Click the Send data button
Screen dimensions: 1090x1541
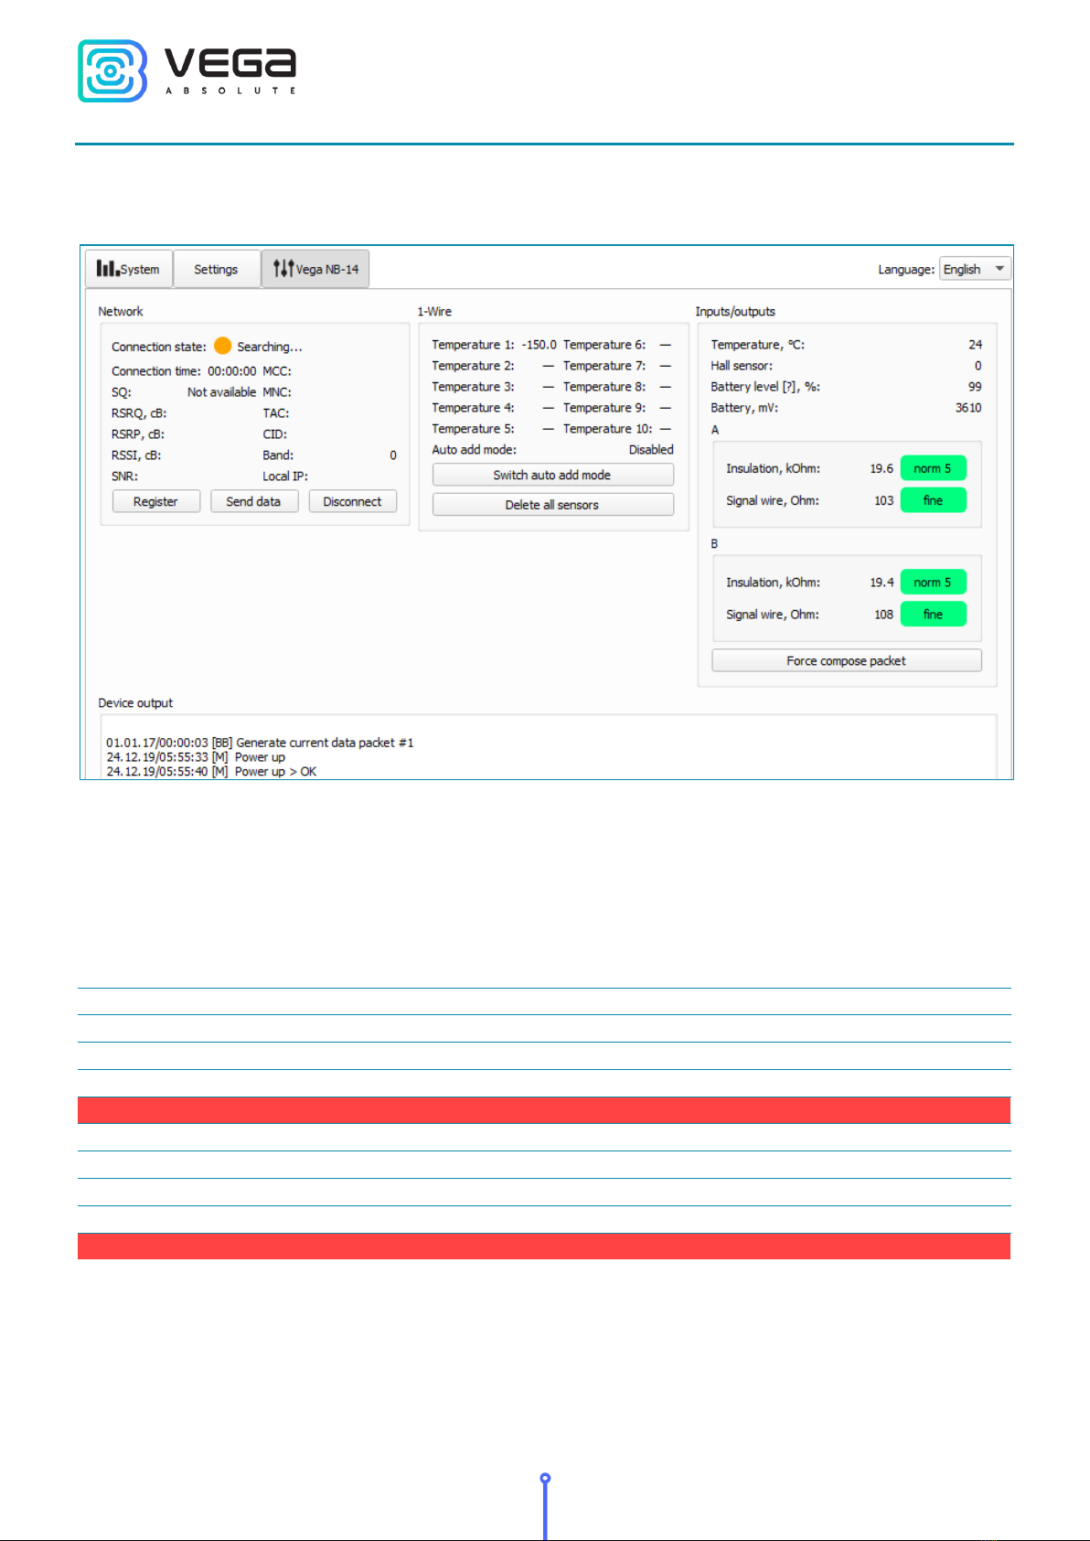coord(253,501)
